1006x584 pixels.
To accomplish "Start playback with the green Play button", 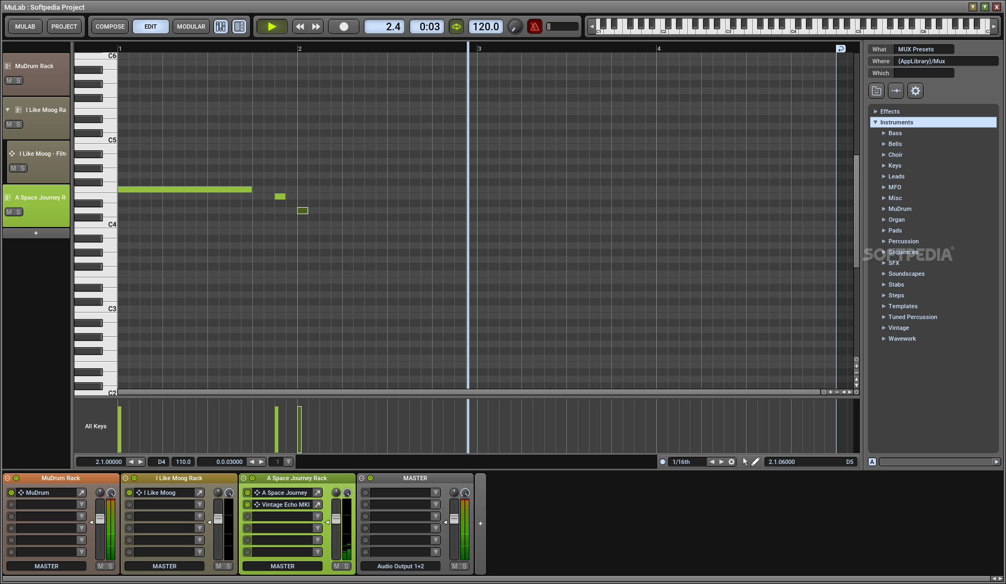I will tap(272, 26).
